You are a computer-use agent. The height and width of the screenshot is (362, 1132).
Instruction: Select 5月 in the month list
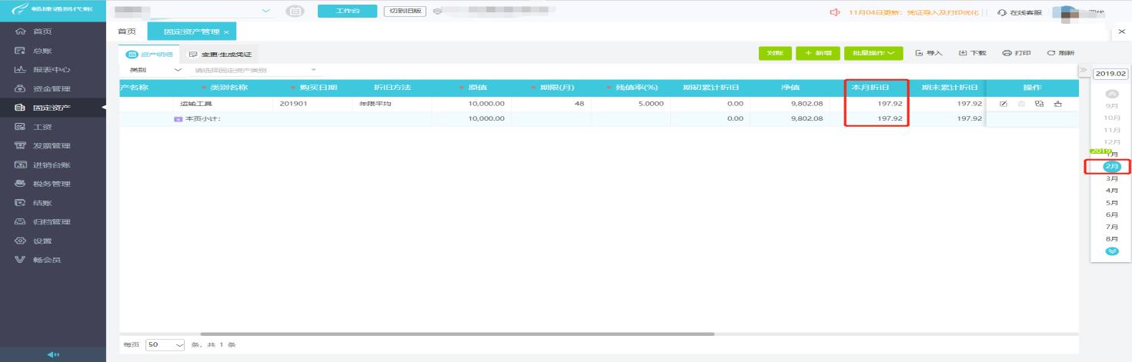point(1111,203)
